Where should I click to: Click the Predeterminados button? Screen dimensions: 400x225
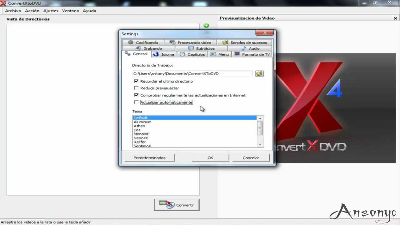click(x=149, y=157)
